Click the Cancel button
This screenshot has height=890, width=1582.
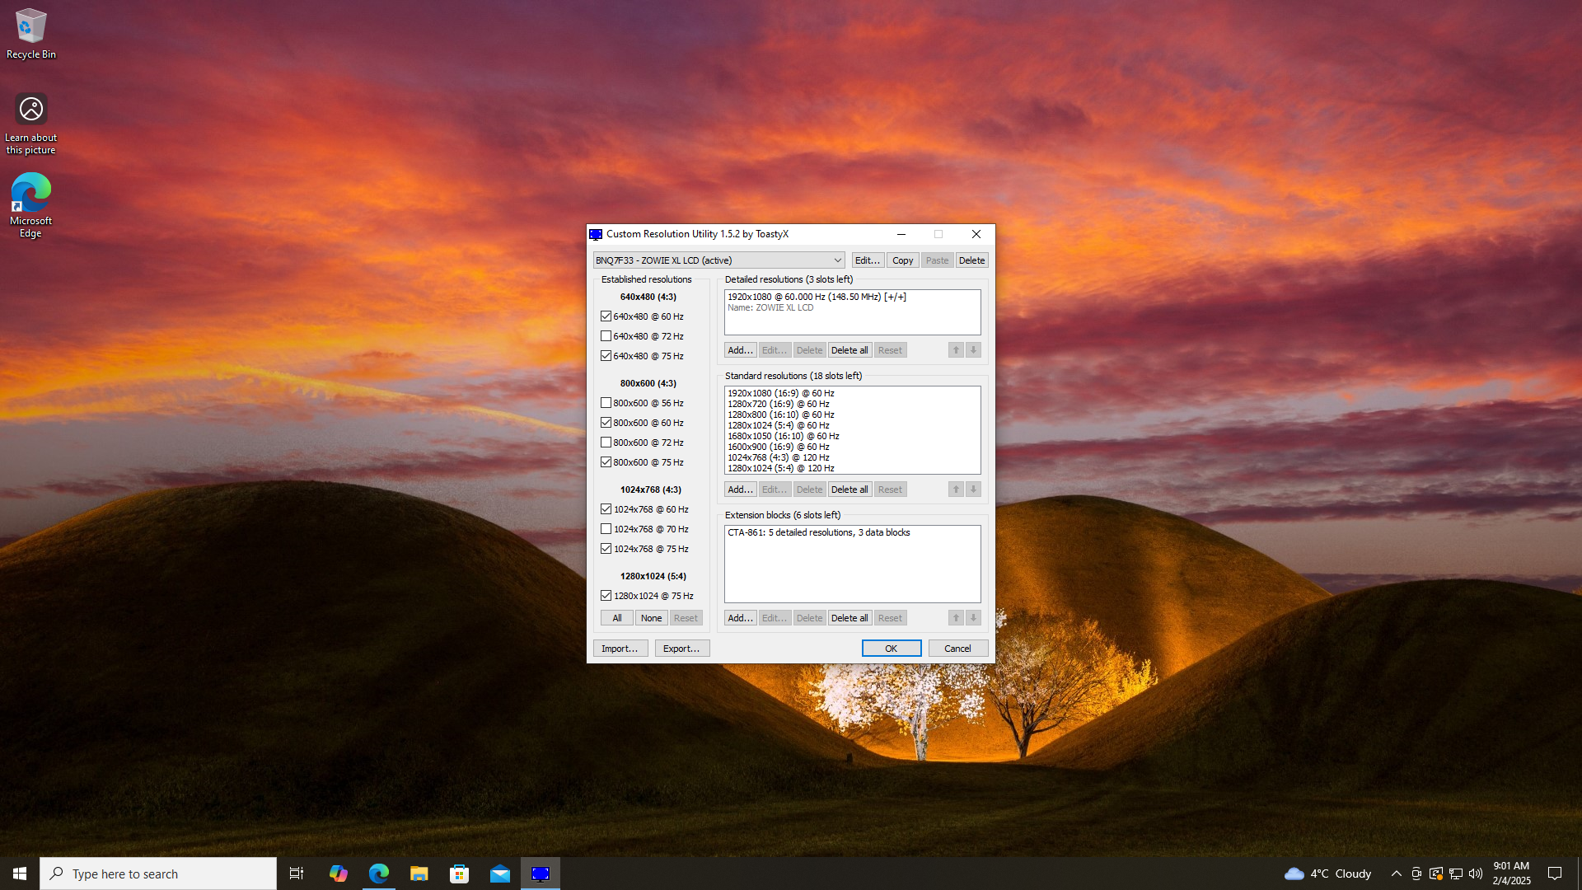[x=957, y=649]
